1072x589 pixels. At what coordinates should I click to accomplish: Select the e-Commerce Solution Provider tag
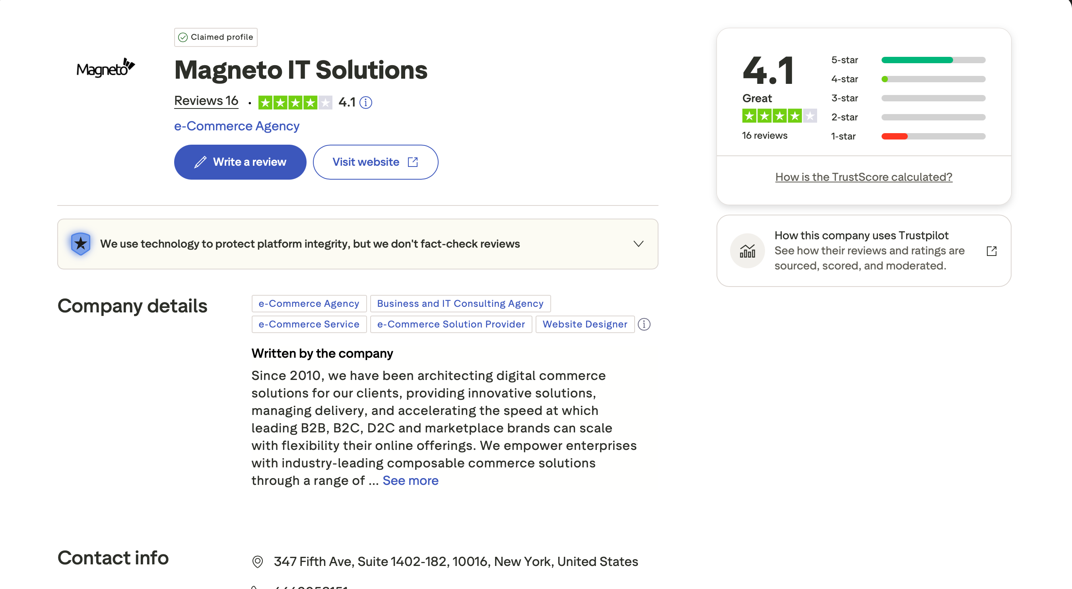tap(451, 324)
